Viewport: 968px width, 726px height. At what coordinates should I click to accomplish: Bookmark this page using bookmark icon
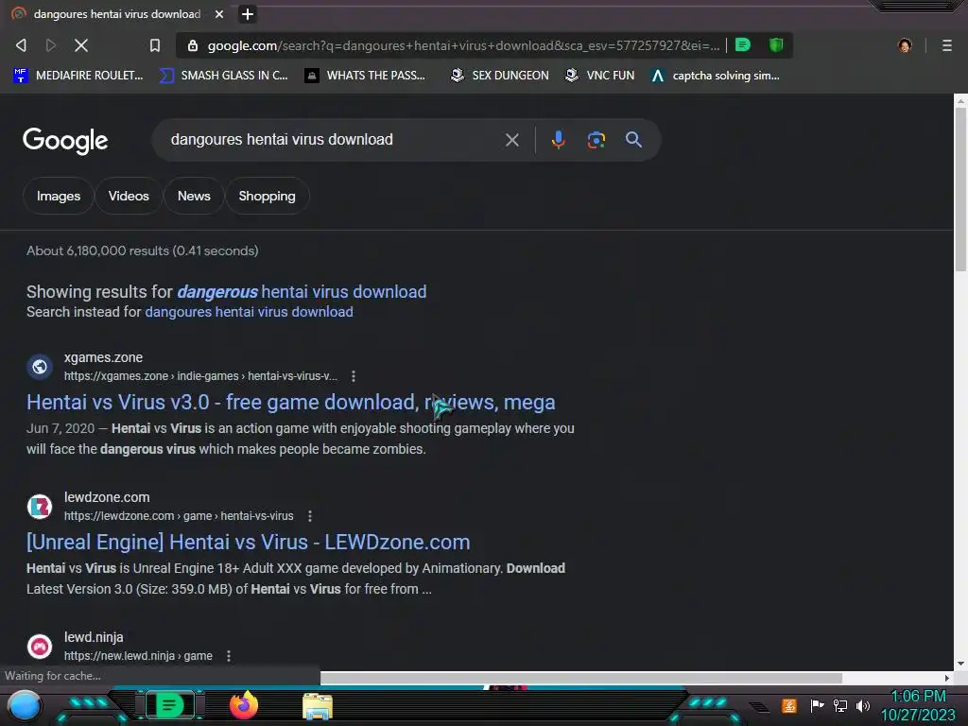coord(155,45)
